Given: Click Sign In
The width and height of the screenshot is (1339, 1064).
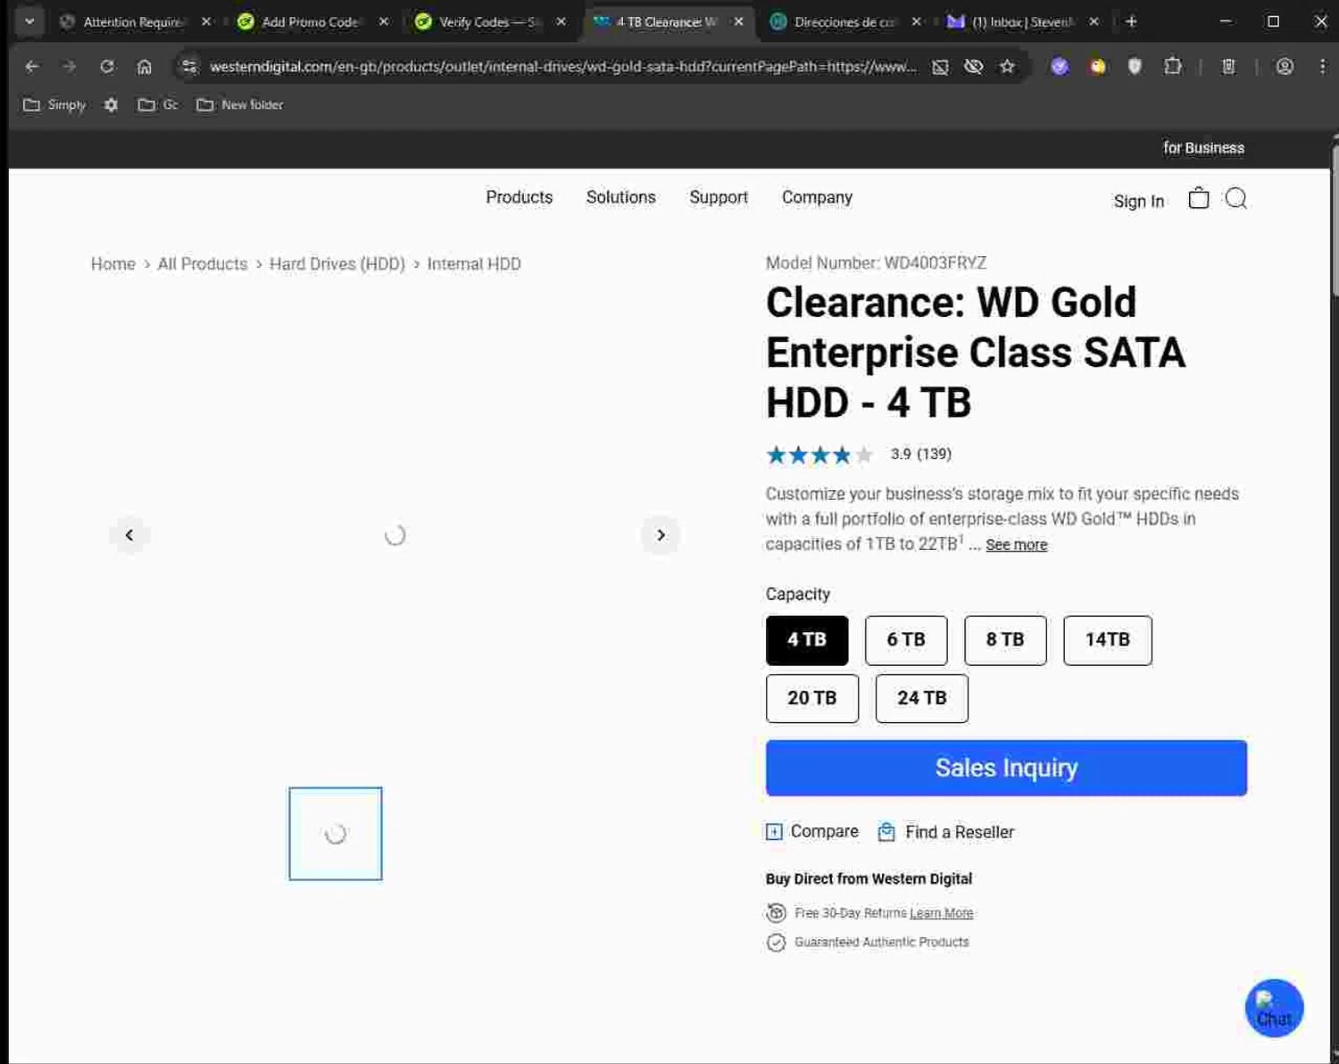Looking at the screenshot, I should pyautogui.click(x=1139, y=202).
